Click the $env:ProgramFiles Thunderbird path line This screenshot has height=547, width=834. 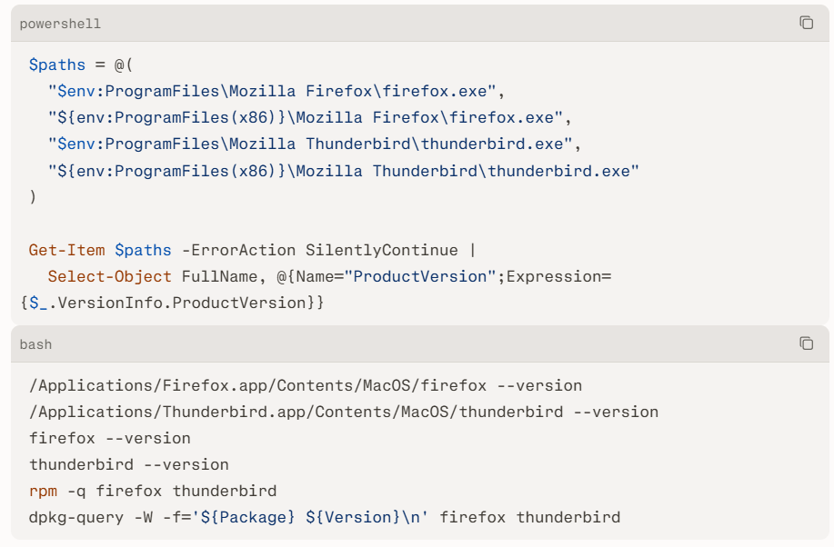[315, 144]
